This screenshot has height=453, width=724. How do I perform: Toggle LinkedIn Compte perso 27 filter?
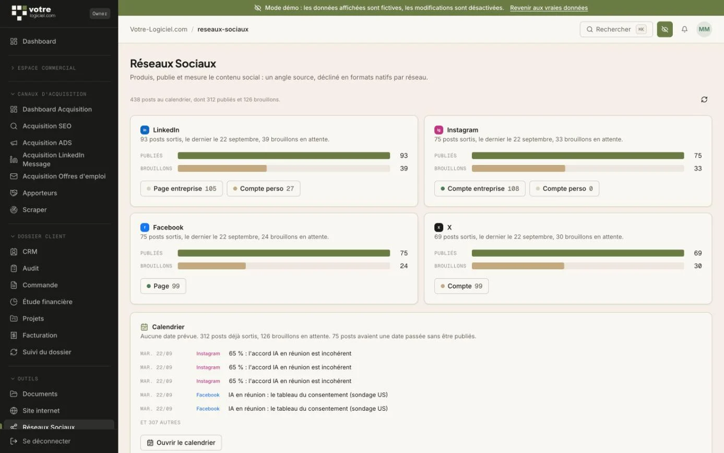(x=264, y=189)
